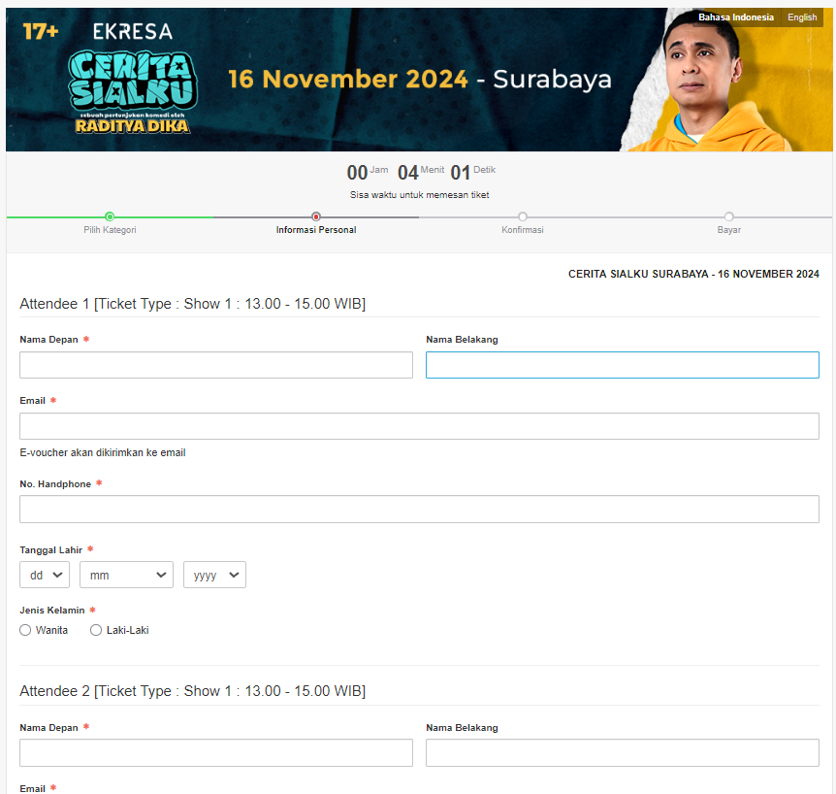The image size is (836, 794).
Task: Select Wanita gender radio button
Action: tap(25, 630)
